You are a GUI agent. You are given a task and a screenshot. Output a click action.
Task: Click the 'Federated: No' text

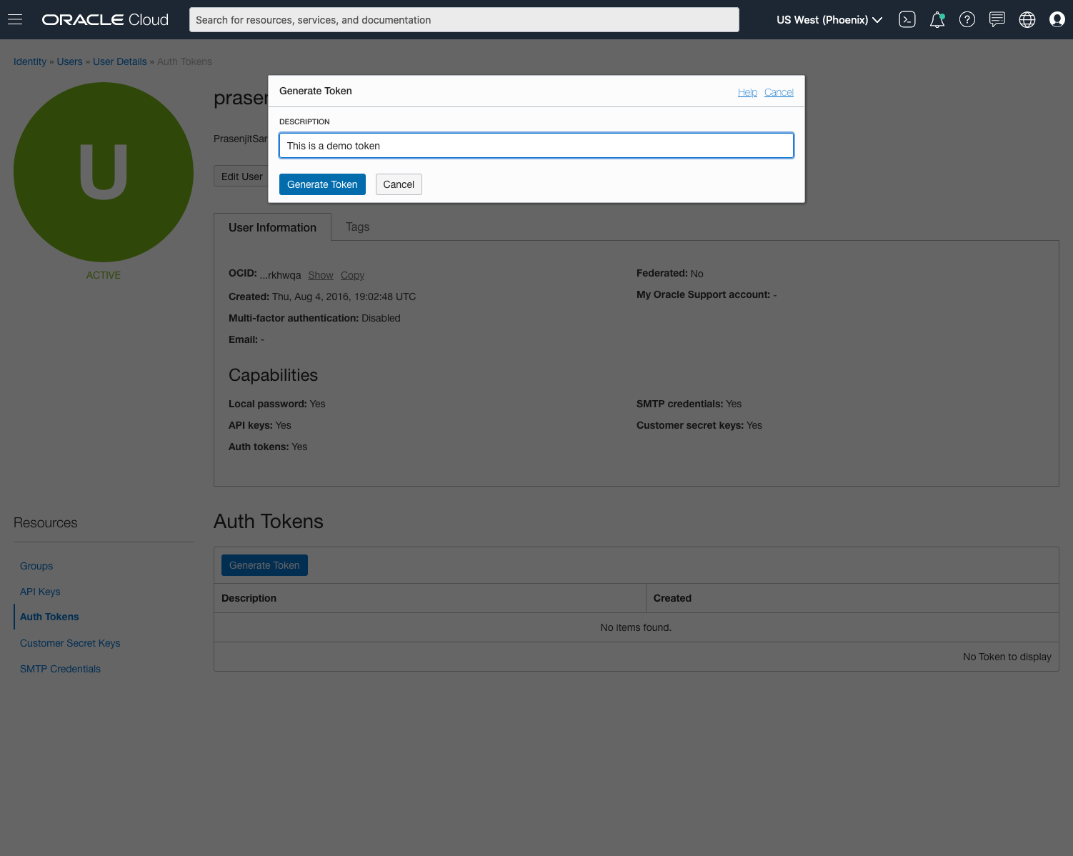coord(670,274)
